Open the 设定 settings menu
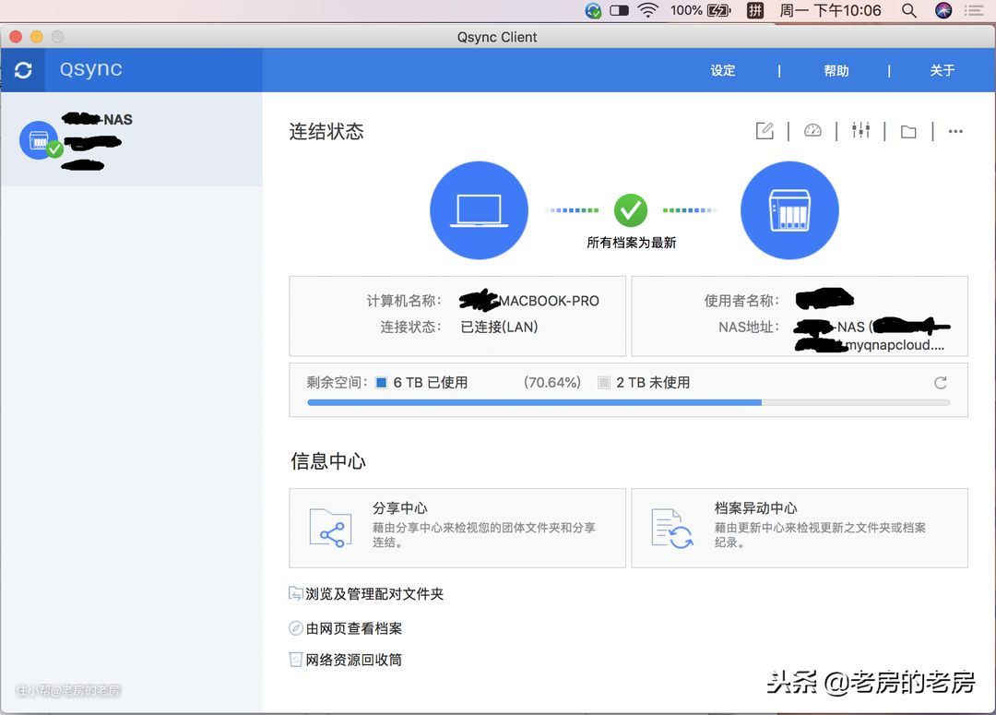The width and height of the screenshot is (996, 715). click(723, 71)
